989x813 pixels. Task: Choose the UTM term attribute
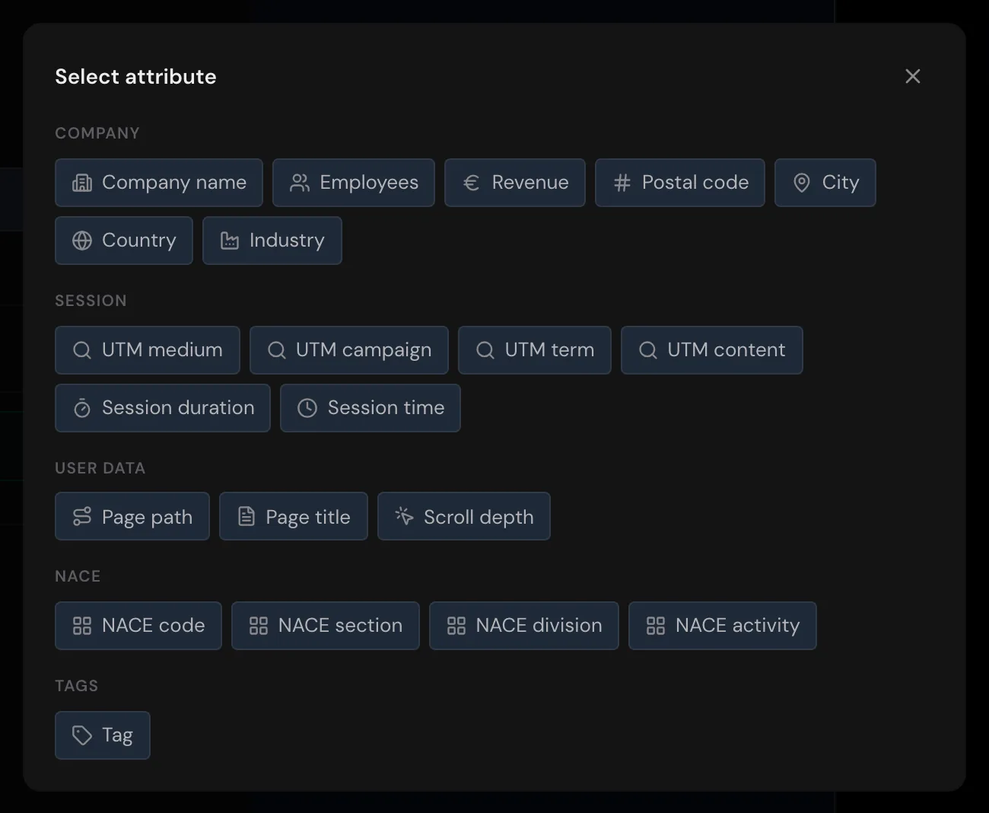click(535, 350)
